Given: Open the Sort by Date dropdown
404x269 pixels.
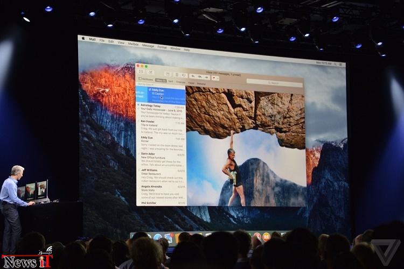Looking at the screenshot, I should [145, 84].
